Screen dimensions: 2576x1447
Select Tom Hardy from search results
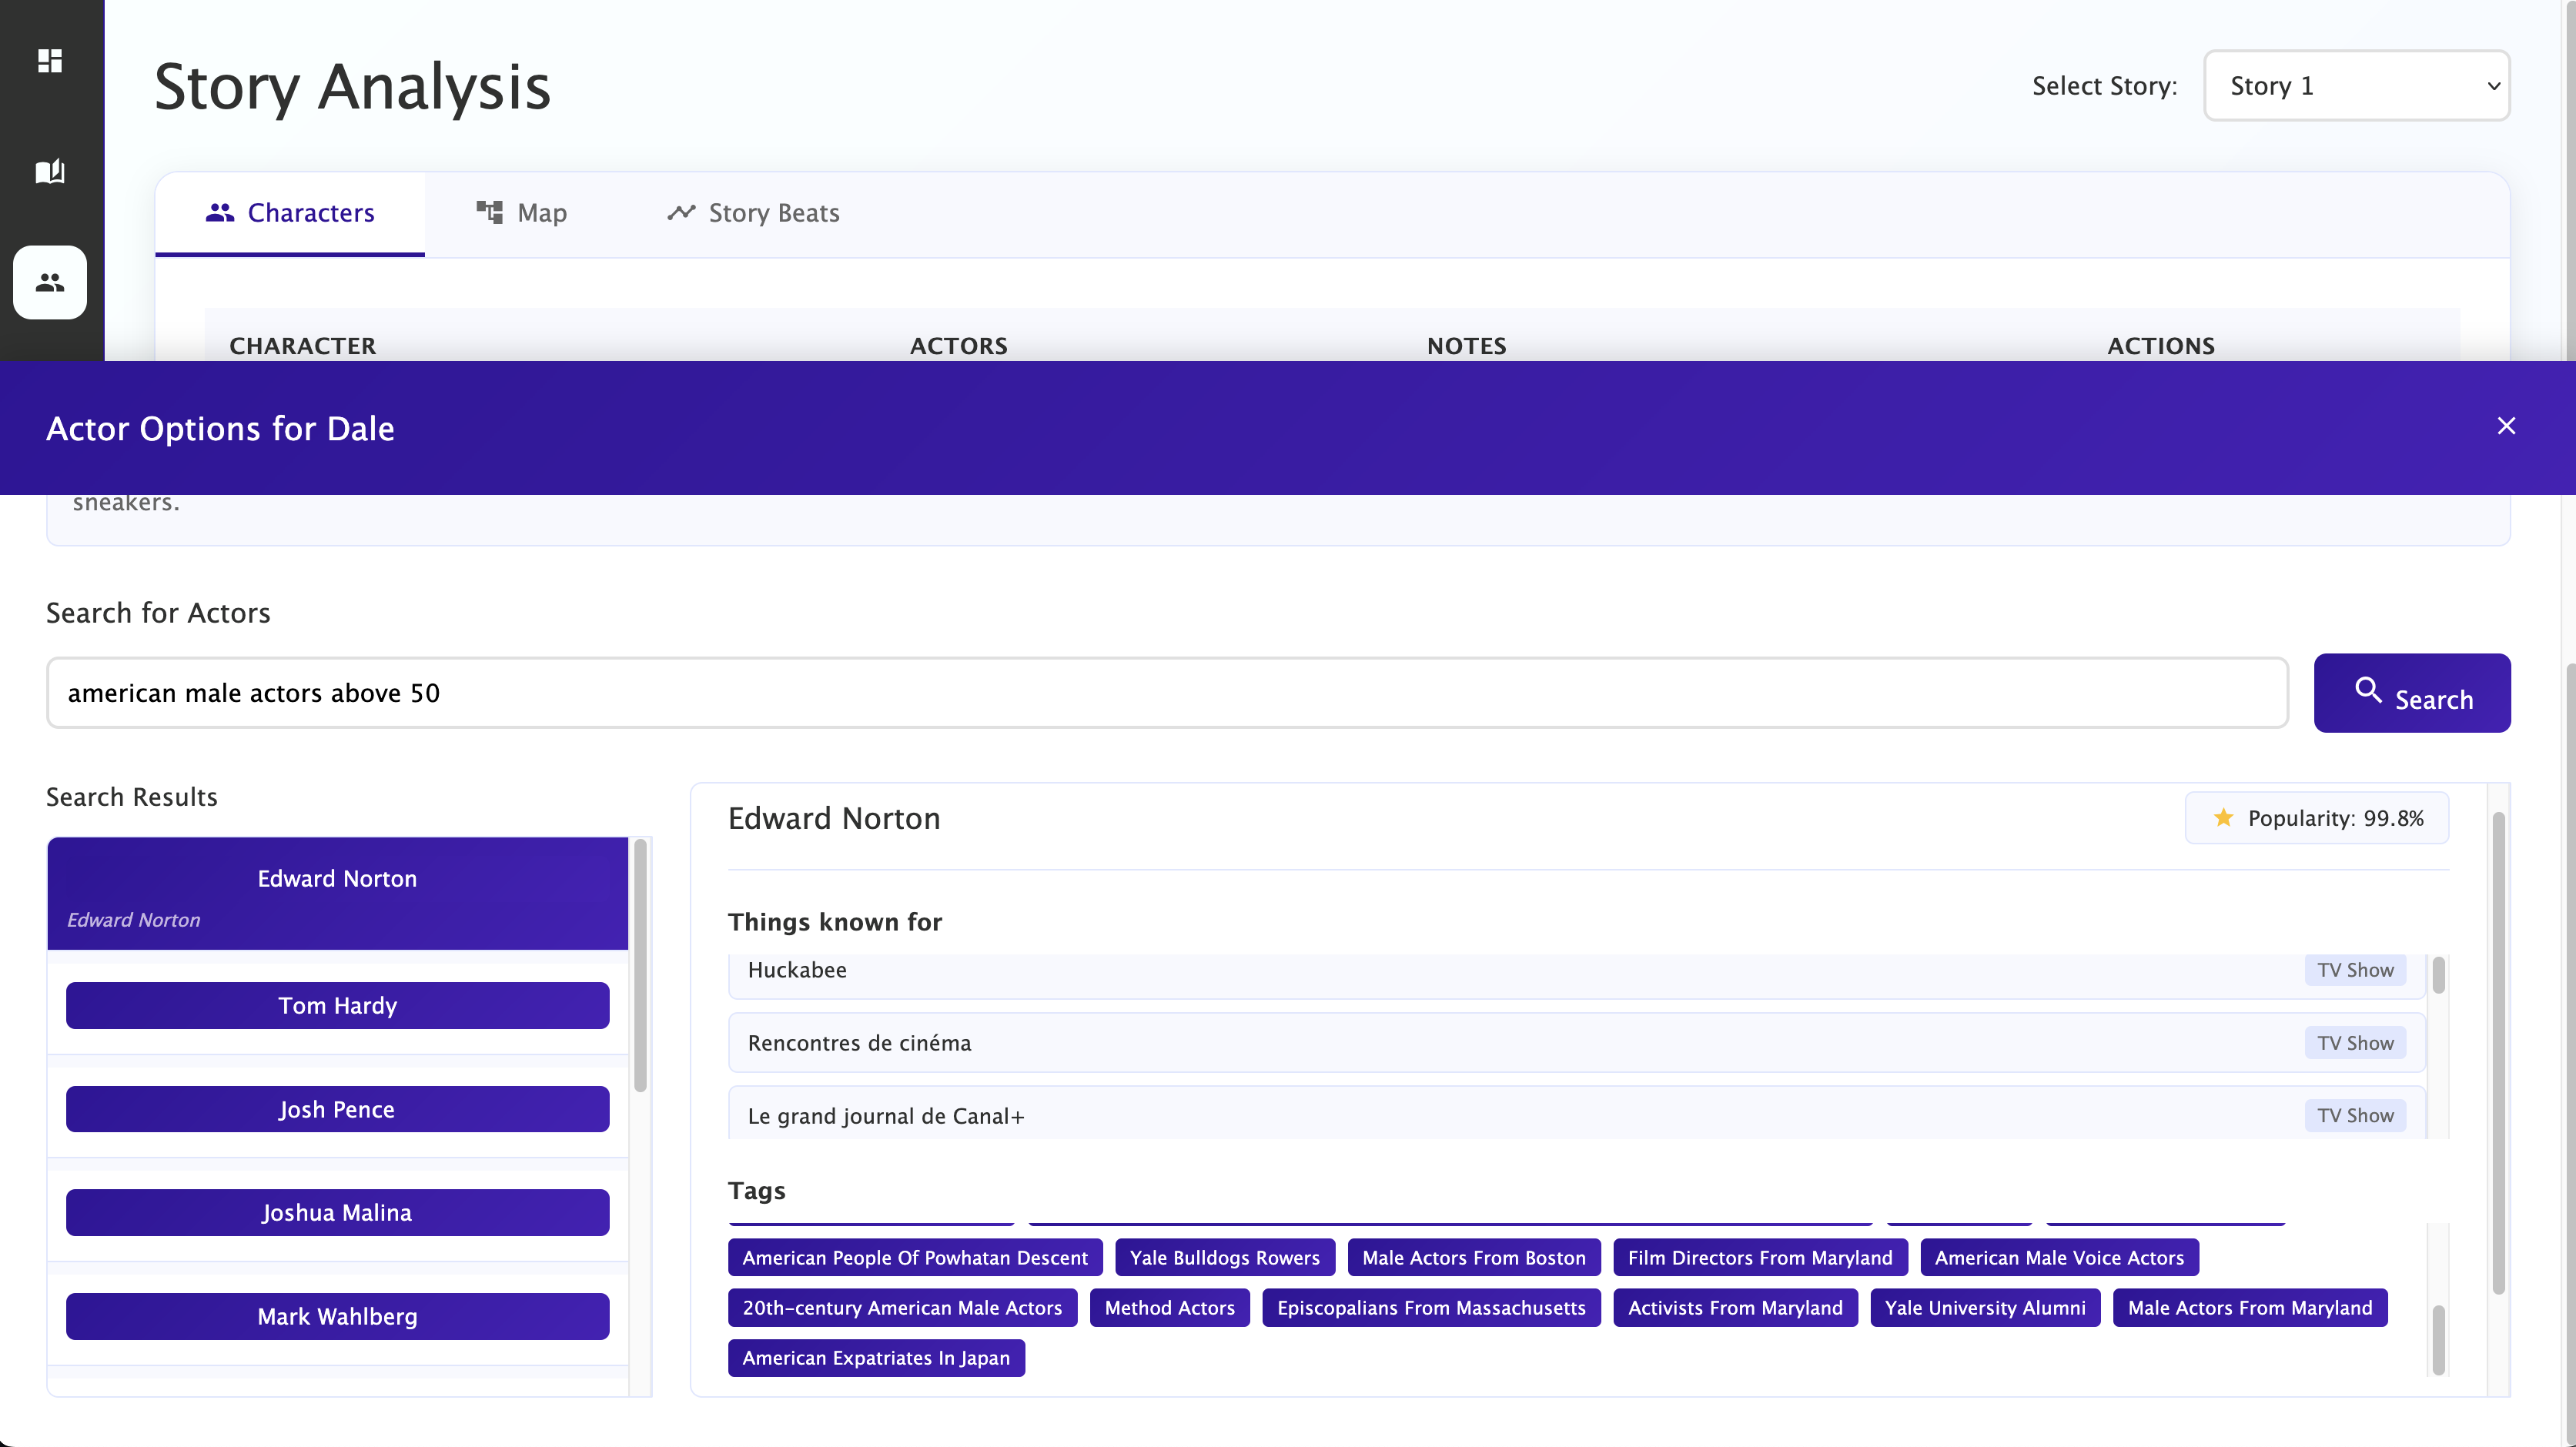click(337, 1005)
